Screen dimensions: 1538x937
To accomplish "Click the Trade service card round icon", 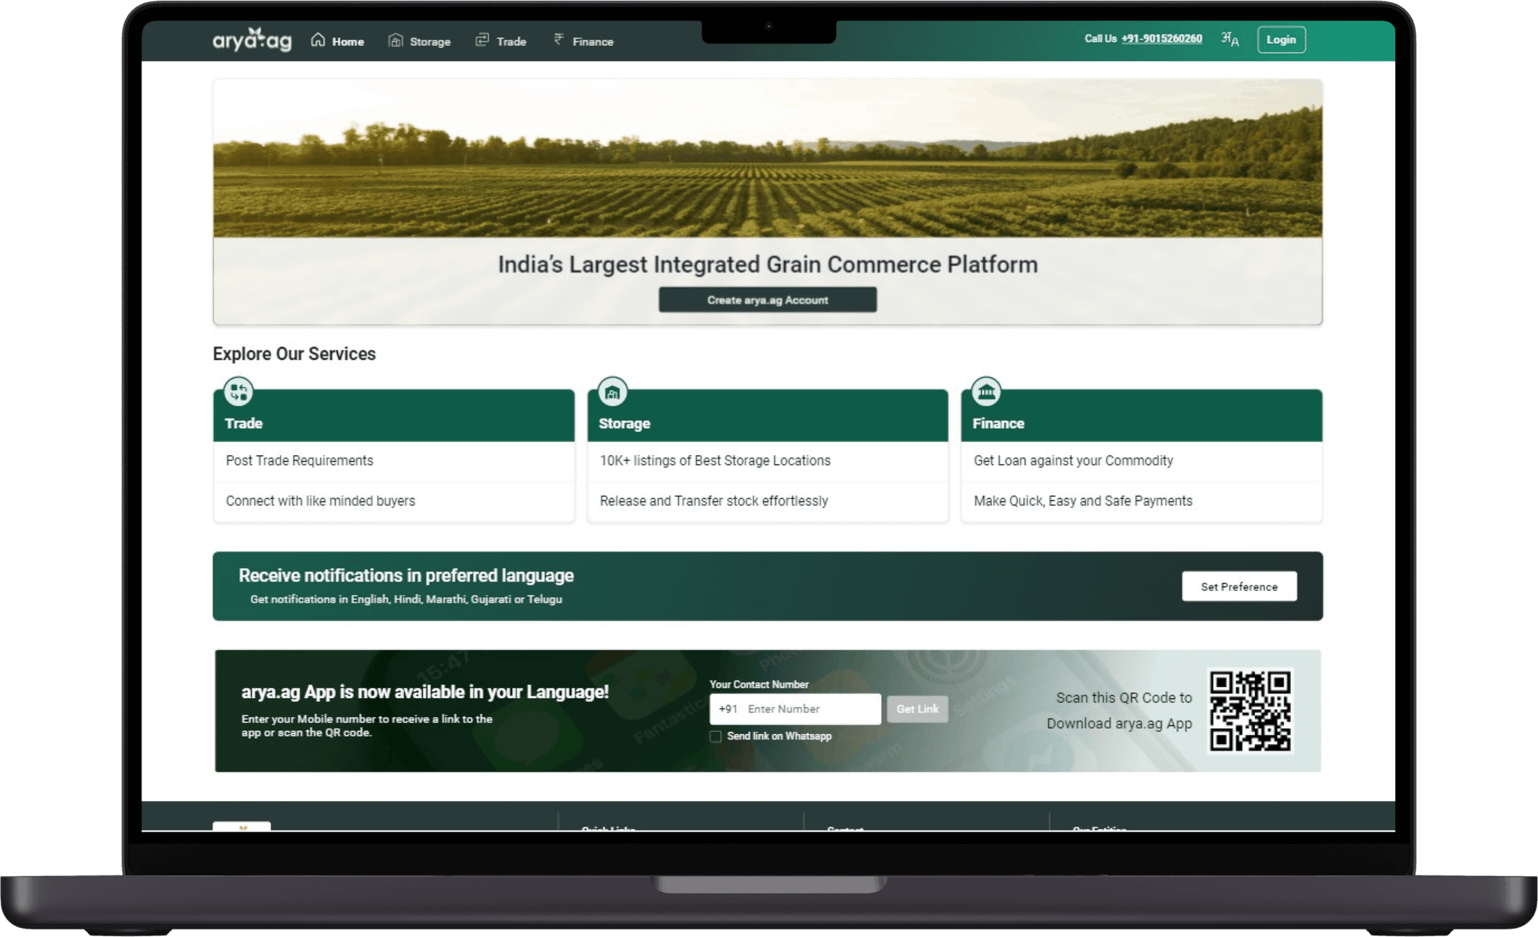I will click(239, 391).
